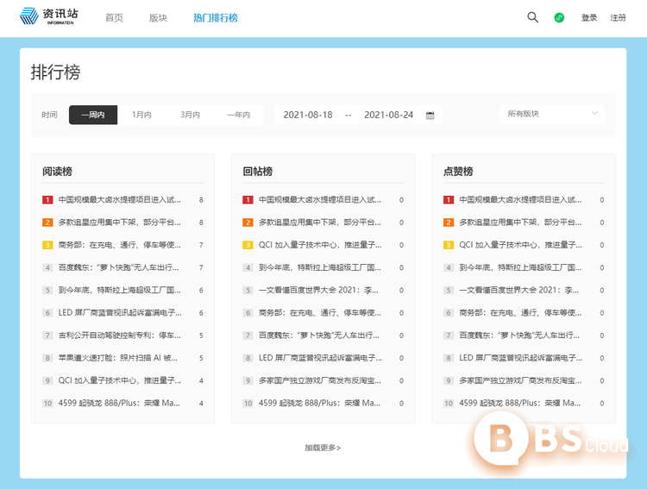Open 阅读榜 rank 3 商务部 article
This screenshot has height=489, width=647.
[119, 245]
